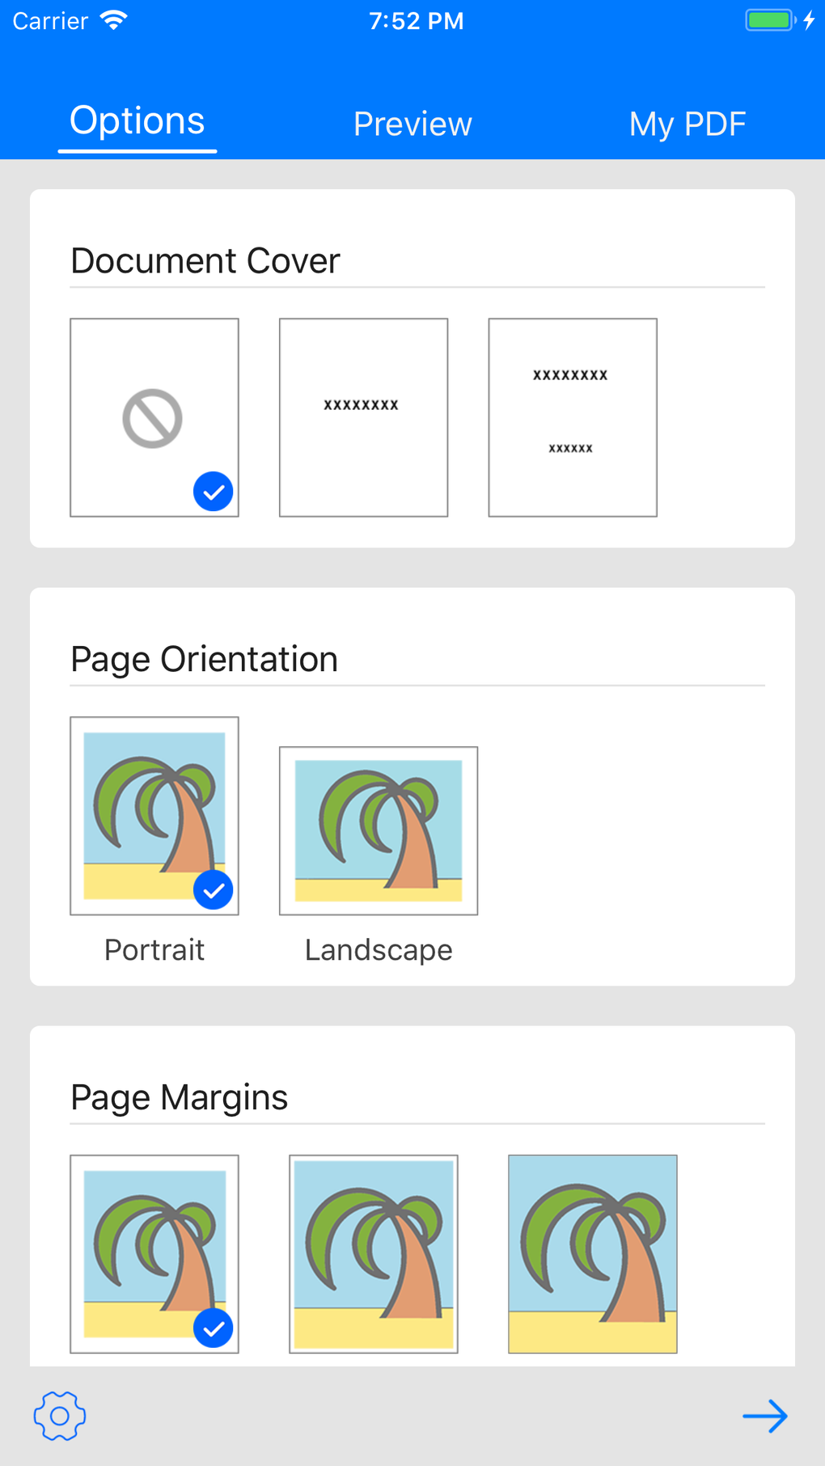Select the widest Page Margins option
825x1466 pixels.
pos(592,1253)
